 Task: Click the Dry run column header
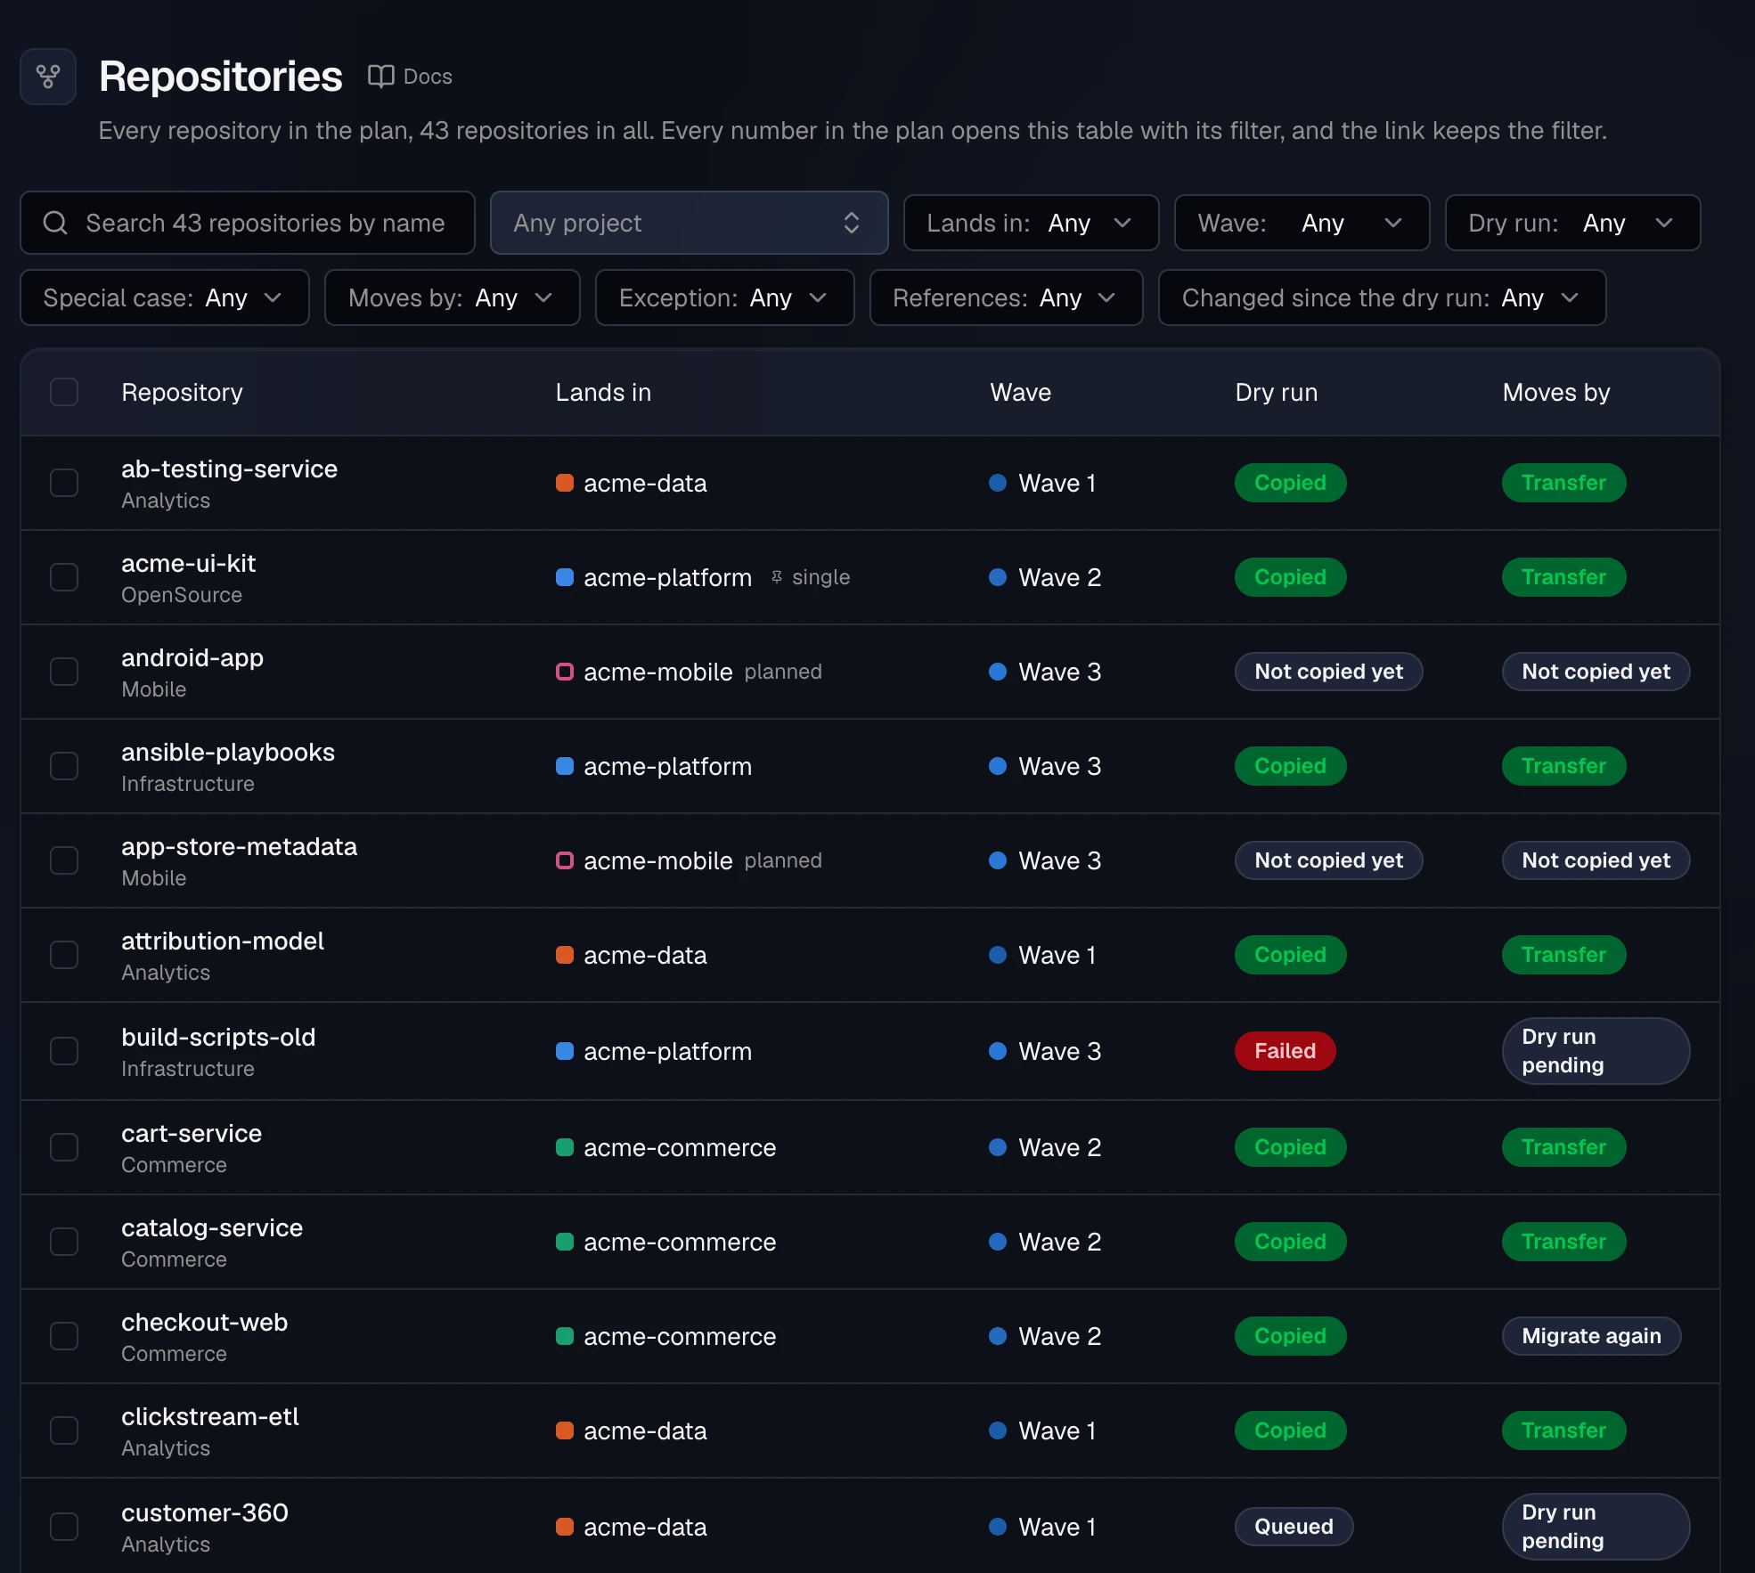(x=1276, y=392)
